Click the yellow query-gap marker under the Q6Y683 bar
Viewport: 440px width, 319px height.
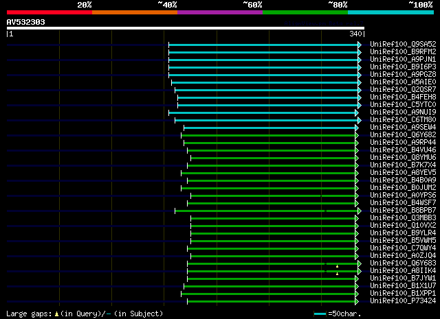(337, 266)
